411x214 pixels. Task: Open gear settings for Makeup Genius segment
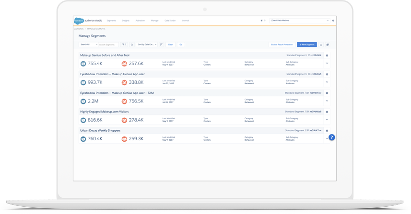(327, 56)
